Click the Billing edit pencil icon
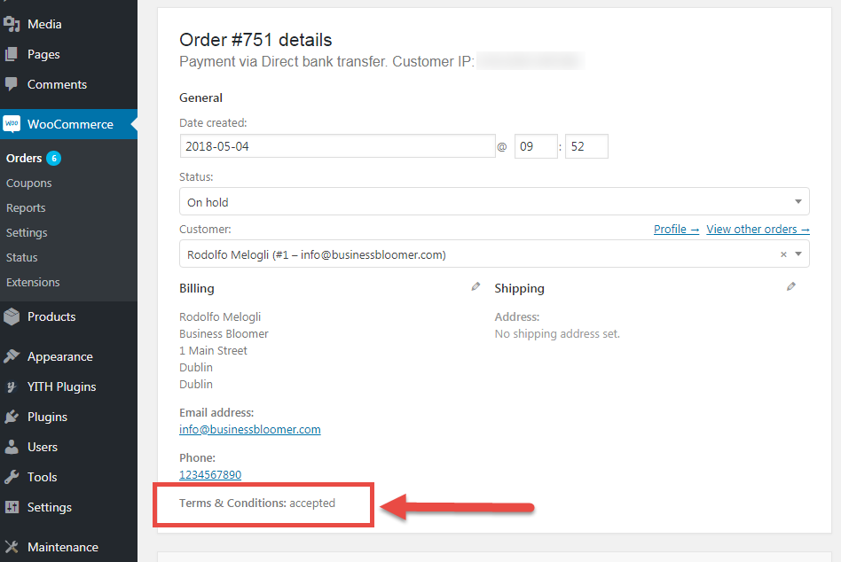 coord(476,286)
